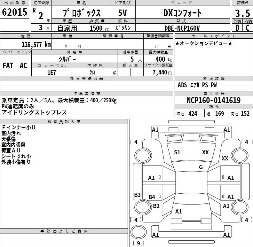Screen dimensions: 253x247
Task: Select the door shape value 5V
Action: [123, 13]
